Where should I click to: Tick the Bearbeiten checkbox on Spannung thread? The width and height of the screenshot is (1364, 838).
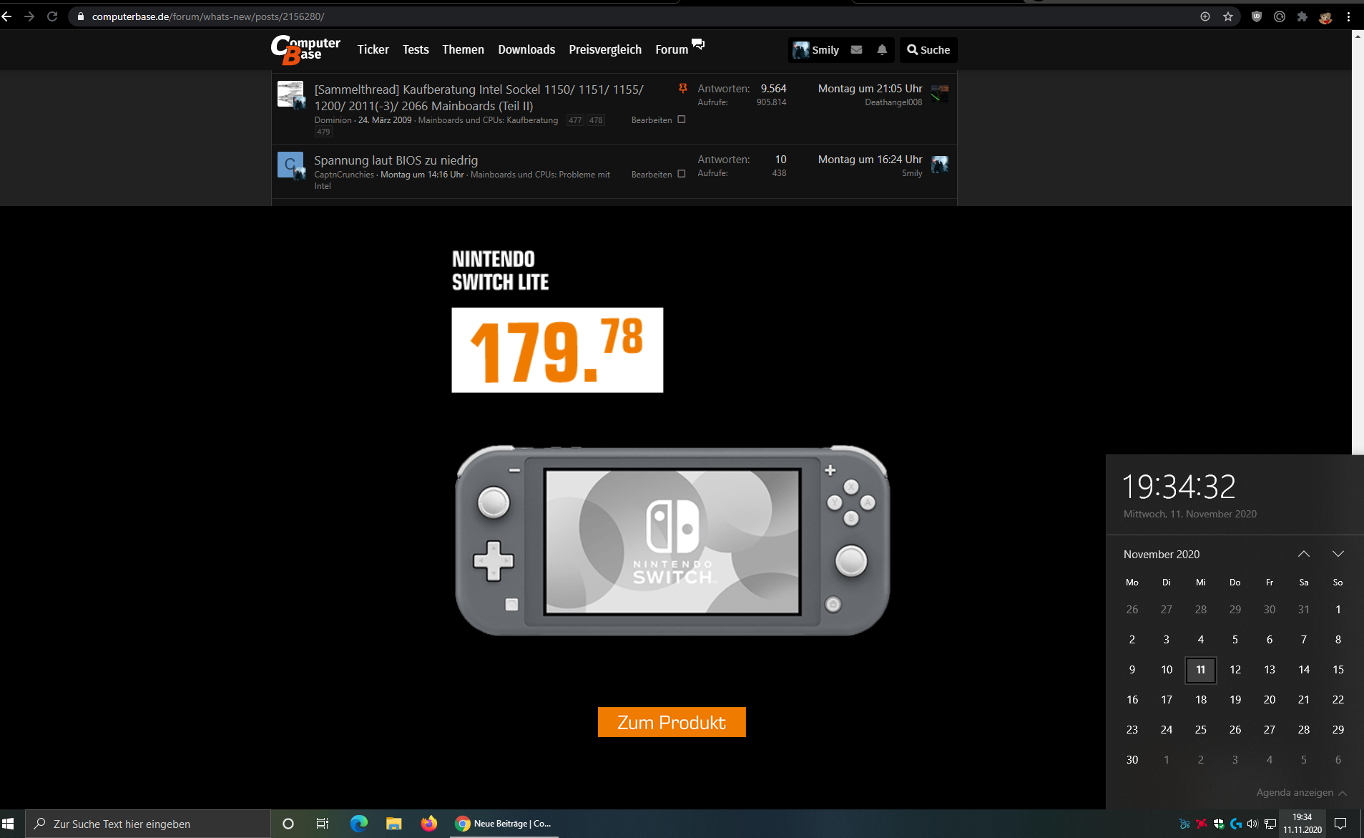pos(682,174)
